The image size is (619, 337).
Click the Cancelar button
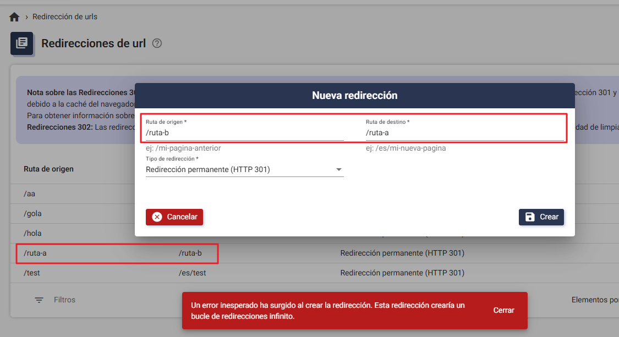click(174, 217)
